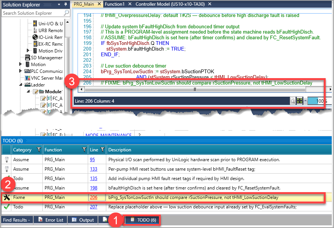The height and width of the screenshot is (228, 334).
Task: Switch to the Function1 tab
Action: coord(115,4)
